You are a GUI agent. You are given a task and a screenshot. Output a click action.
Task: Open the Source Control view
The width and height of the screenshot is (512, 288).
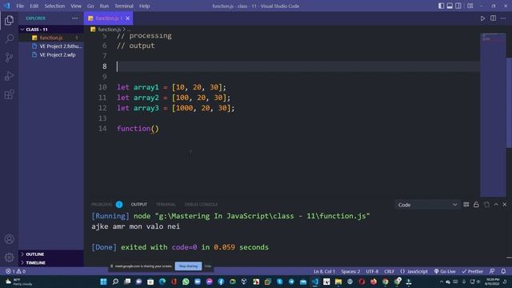pyautogui.click(x=9, y=58)
